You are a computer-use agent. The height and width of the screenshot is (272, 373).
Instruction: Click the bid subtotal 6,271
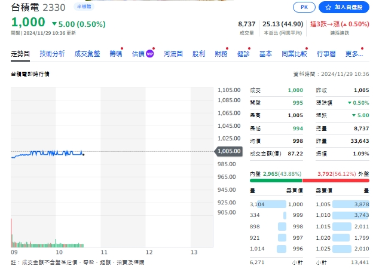point(257,262)
